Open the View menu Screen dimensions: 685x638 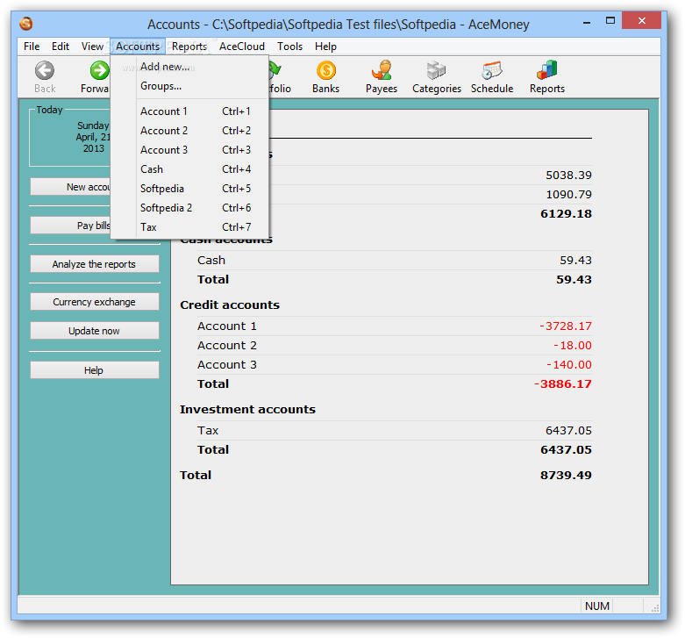coord(92,47)
